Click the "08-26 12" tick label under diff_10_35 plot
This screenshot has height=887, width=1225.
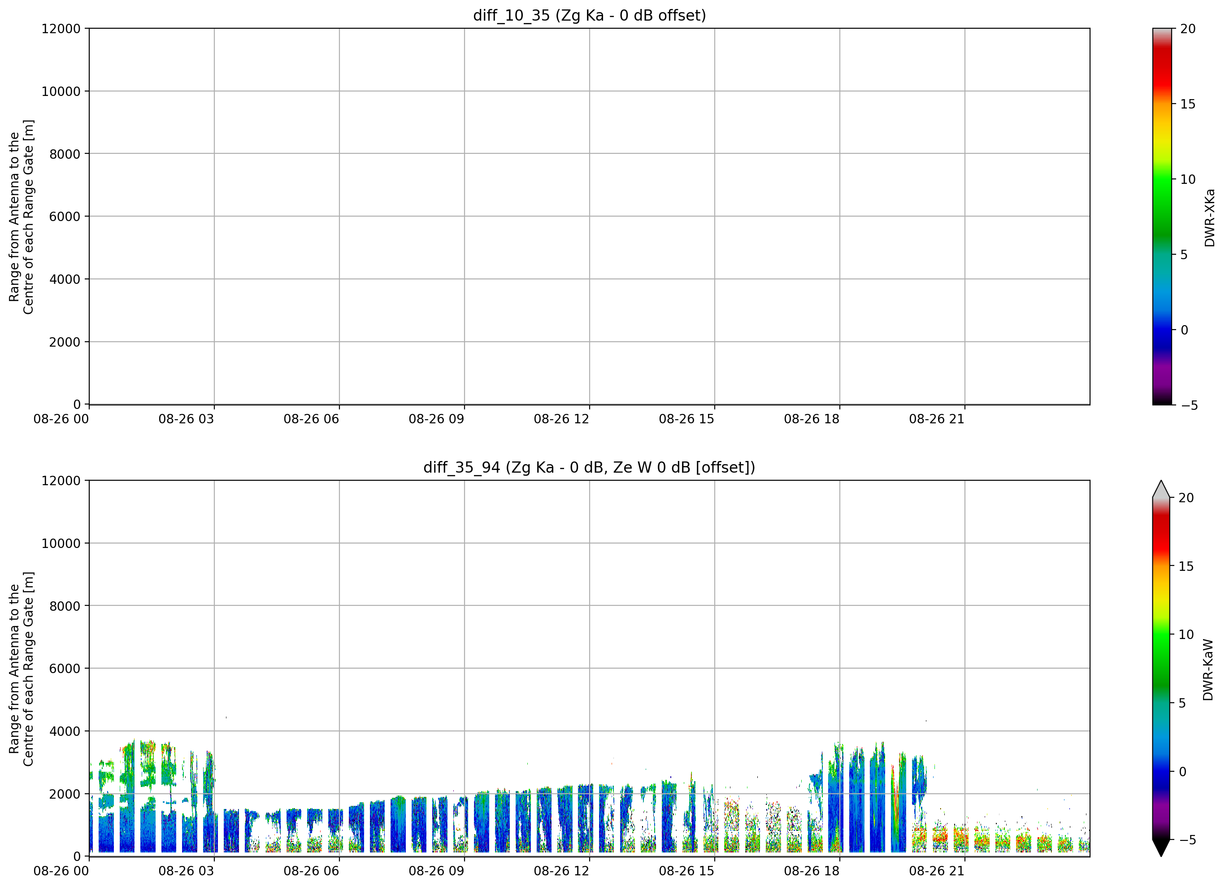click(x=561, y=419)
